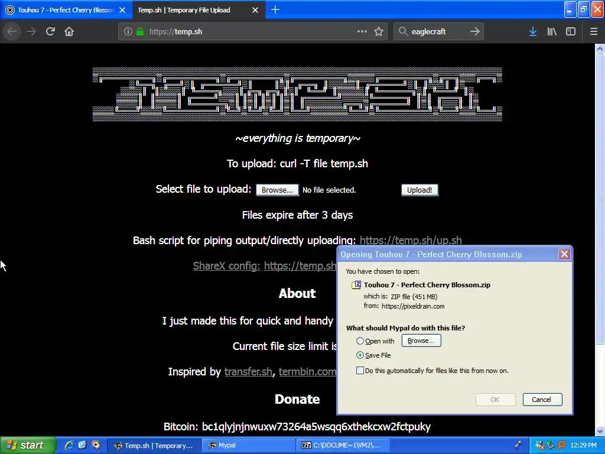Screen dimensions: 605x454
Task: Select the Open with radio option
Action: click(x=360, y=341)
